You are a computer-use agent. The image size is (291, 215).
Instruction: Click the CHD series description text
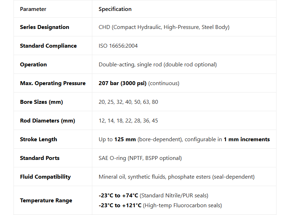click(164, 27)
